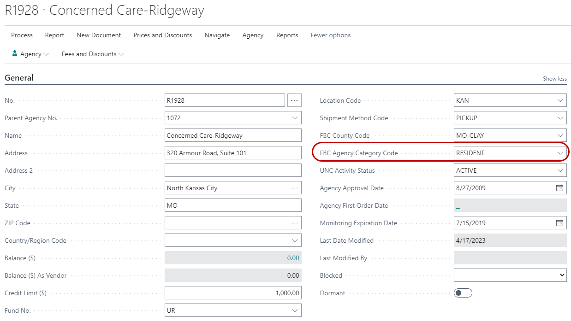Expand the FBC Agency Category Code dropdown

[x=560, y=153]
